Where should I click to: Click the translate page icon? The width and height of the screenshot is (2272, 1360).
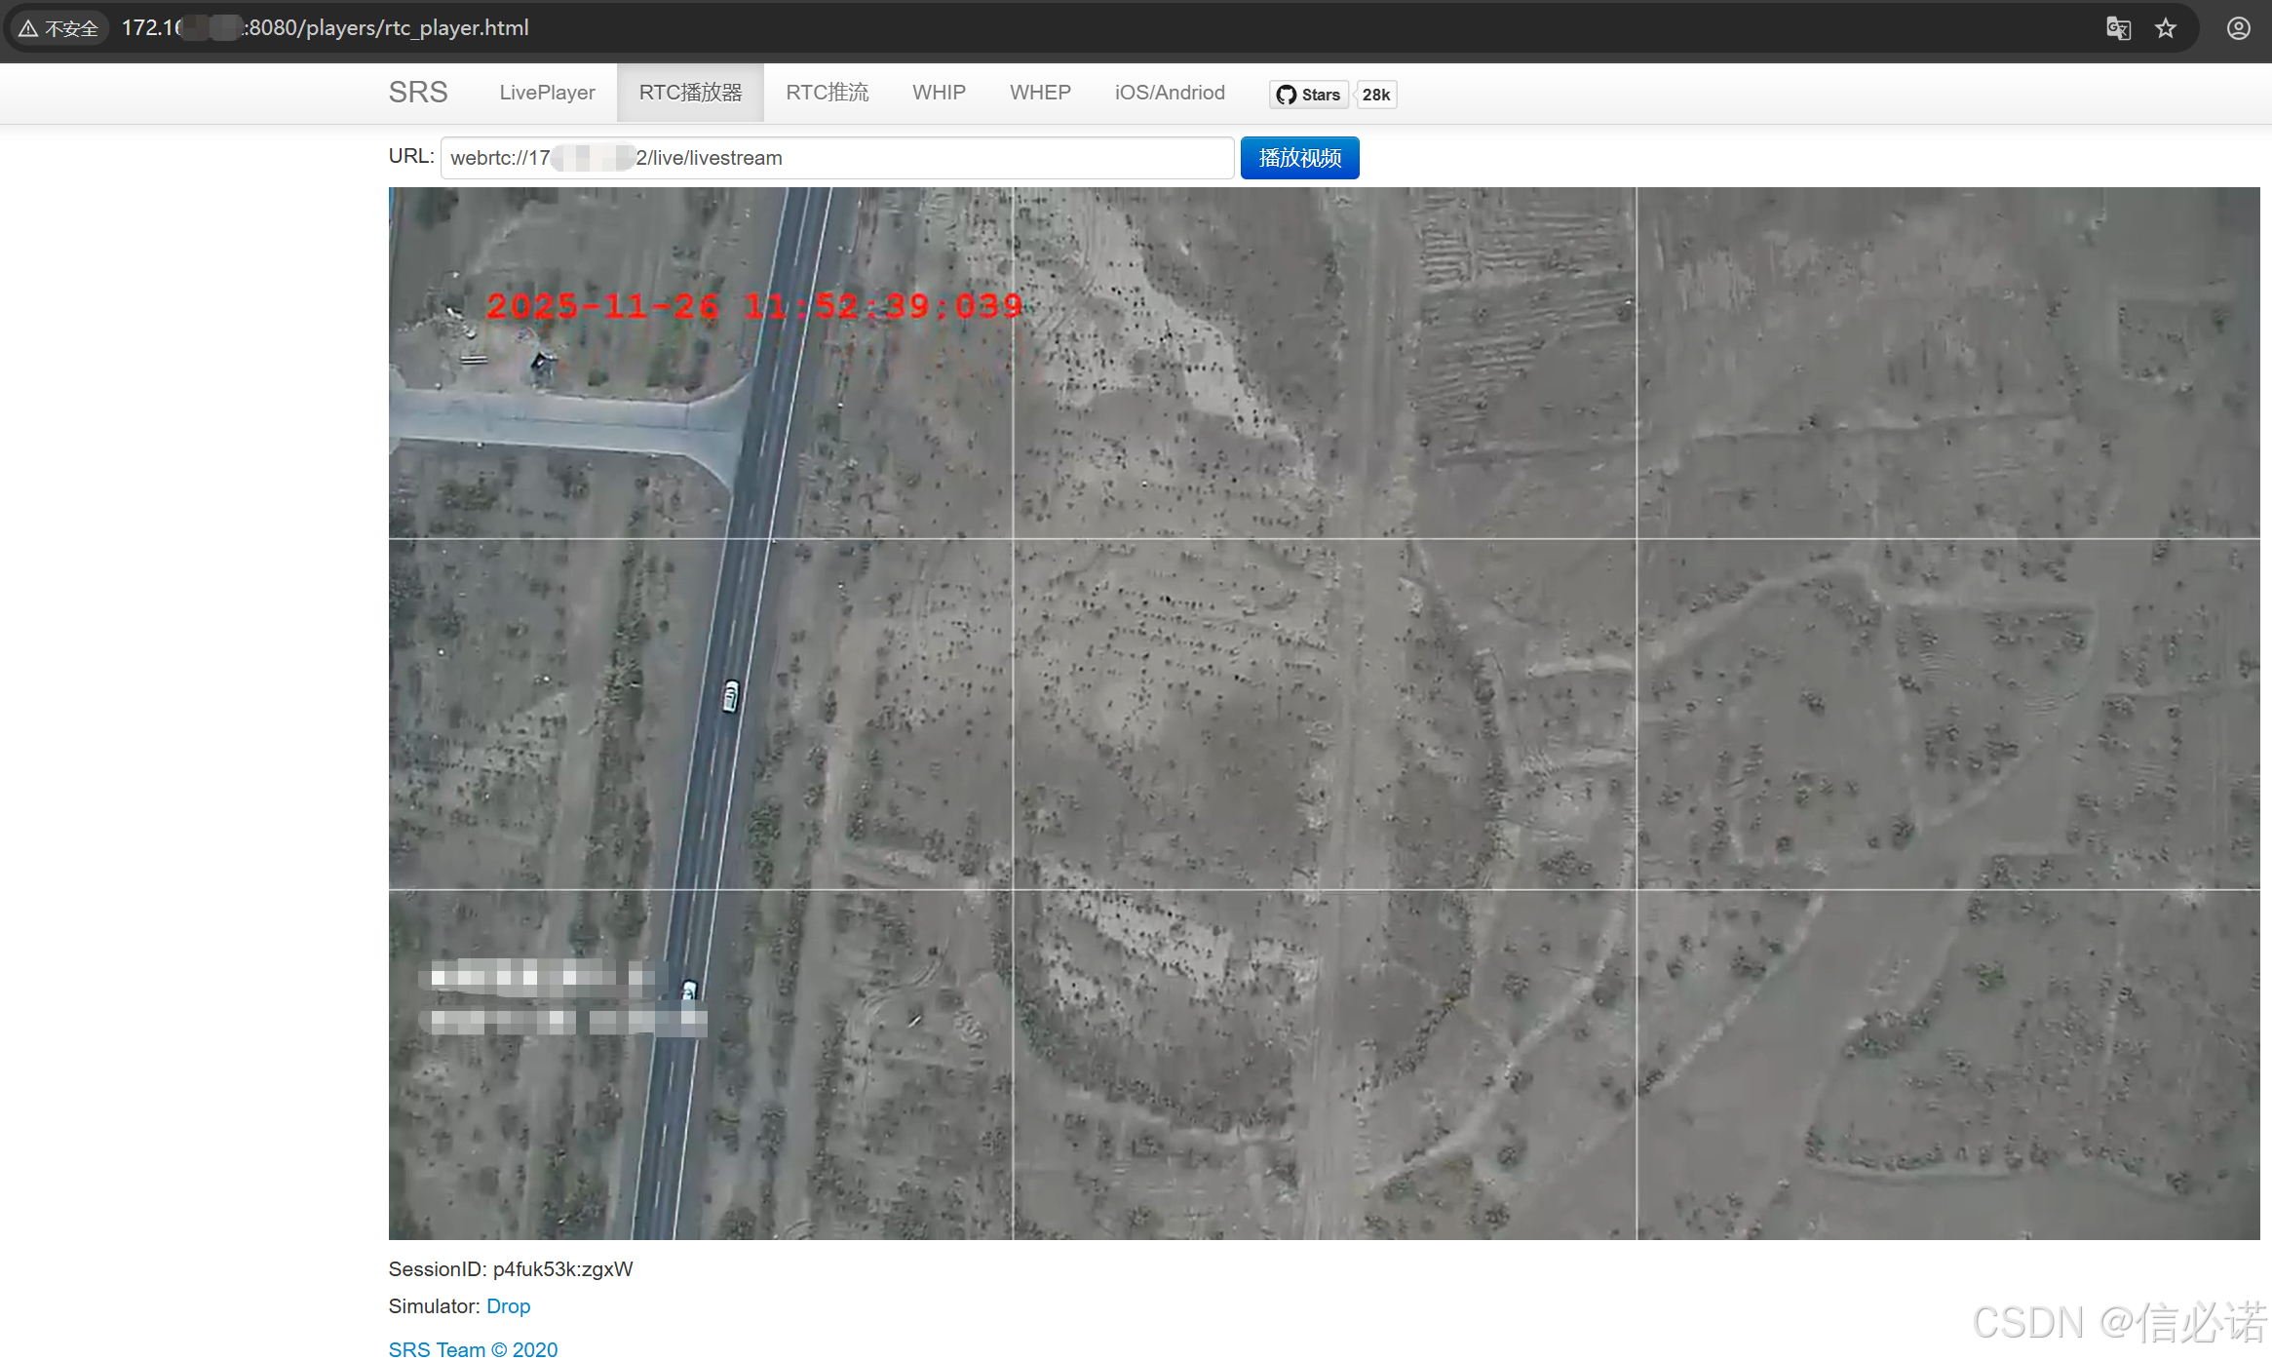pyautogui.click(x=2118, y=28)
